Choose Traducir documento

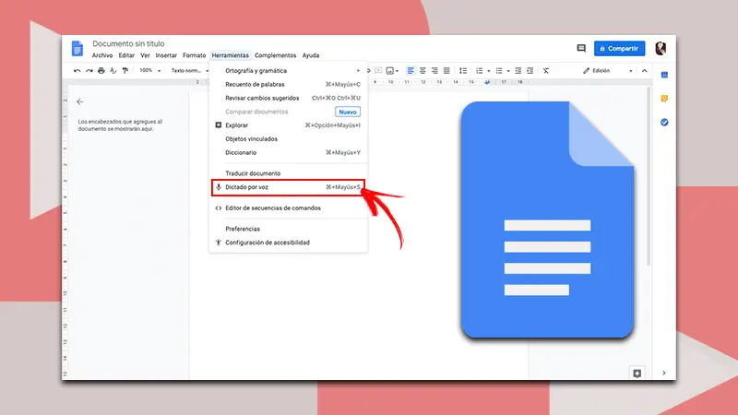pos(288,173)
